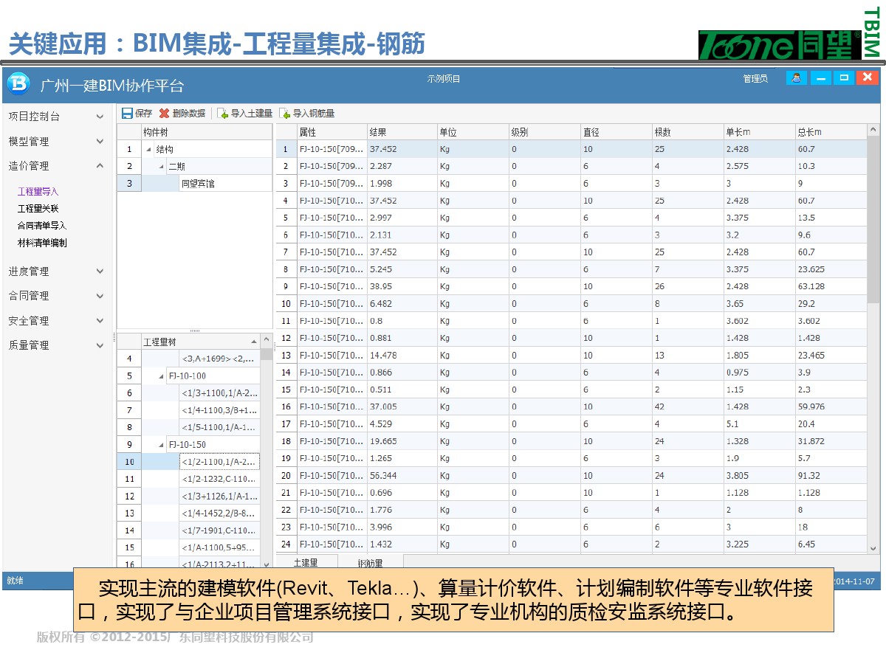Switch to the 钢筋量 tab

click(x=370, y=564)
